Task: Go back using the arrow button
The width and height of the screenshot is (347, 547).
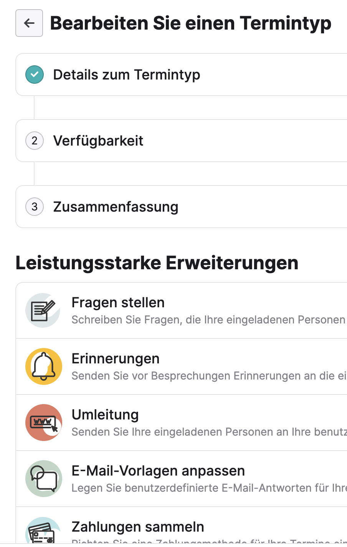Action: pos(29,23)
